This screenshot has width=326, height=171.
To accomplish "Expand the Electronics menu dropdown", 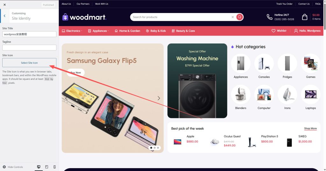I will click(72, 31).
